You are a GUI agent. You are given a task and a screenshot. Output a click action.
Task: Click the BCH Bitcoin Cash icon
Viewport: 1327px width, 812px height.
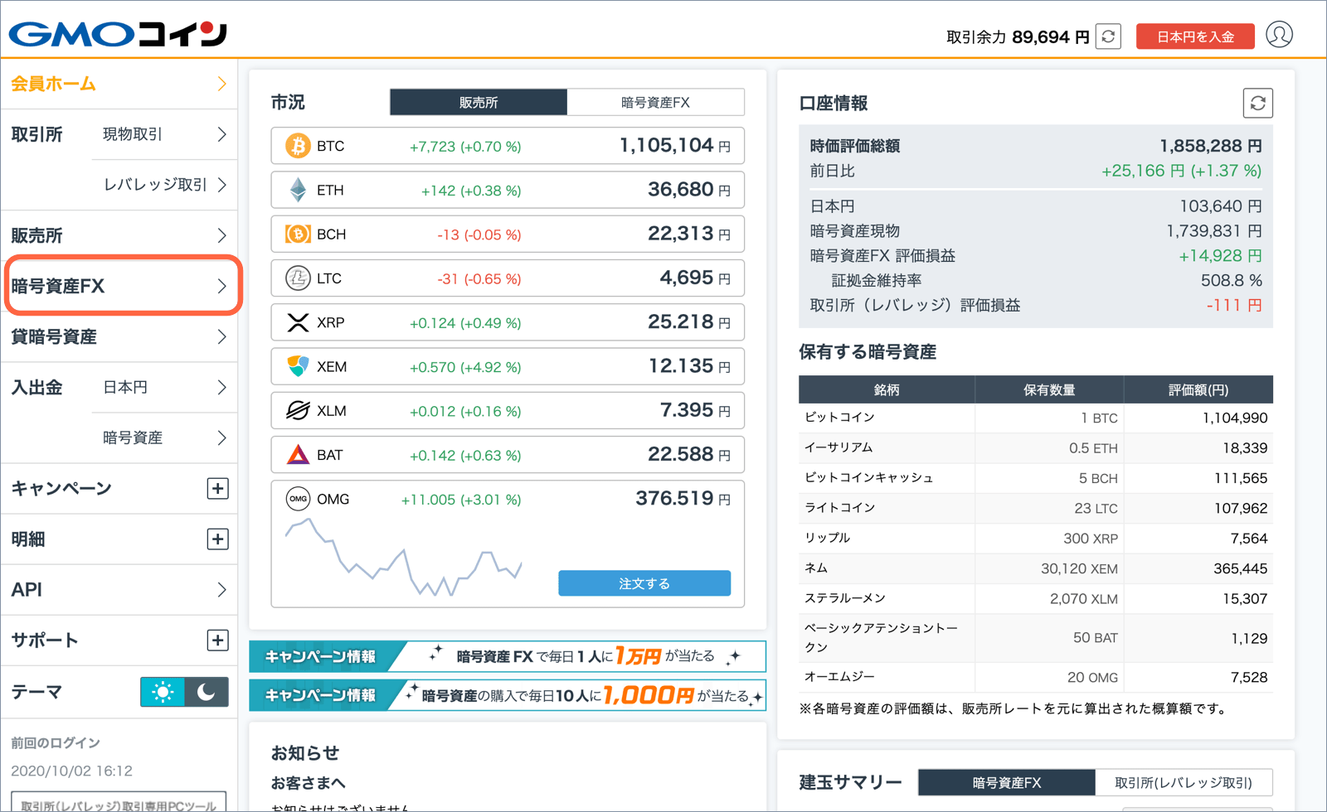pos(298,234)
